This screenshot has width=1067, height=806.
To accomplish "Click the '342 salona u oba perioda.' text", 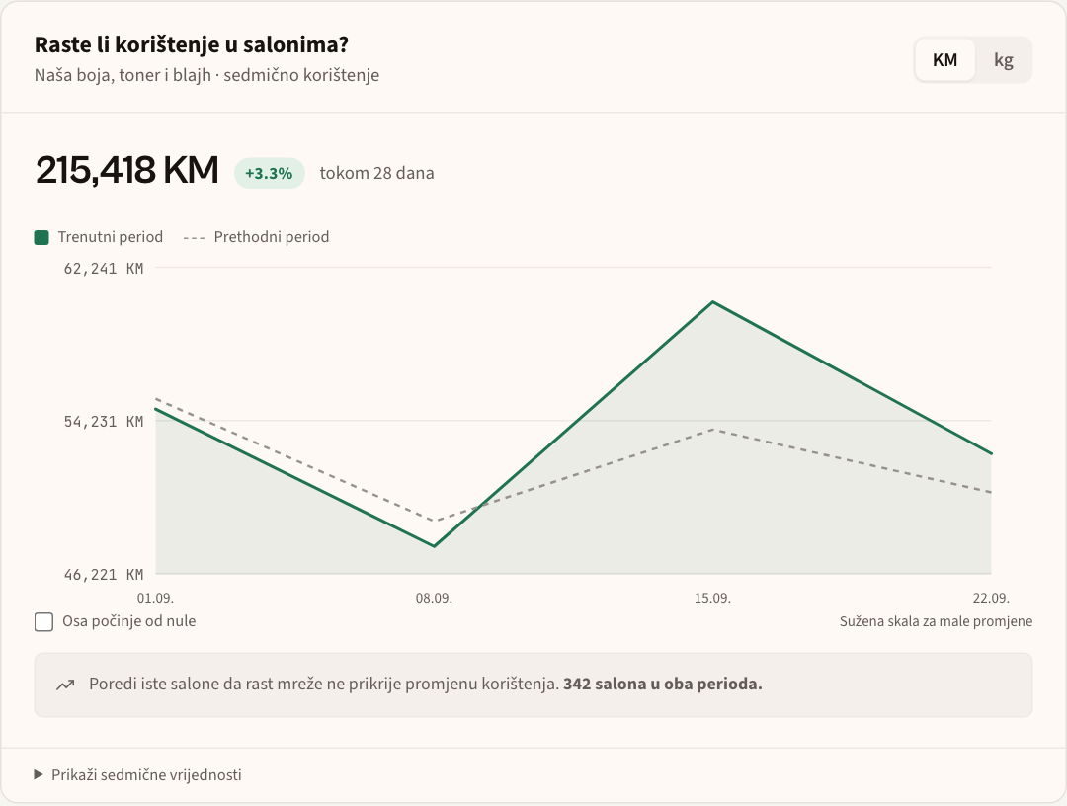I will (x=663, y=685).
